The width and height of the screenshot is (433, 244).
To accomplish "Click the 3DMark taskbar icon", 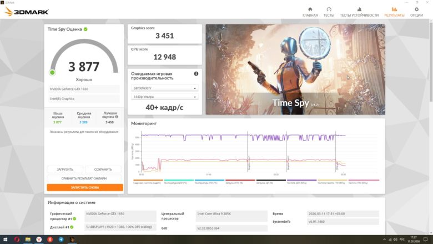I will [72, 240].
